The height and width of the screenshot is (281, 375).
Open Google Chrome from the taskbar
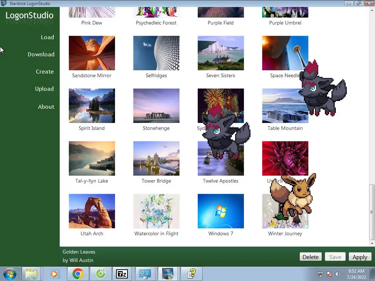point(78,274)
